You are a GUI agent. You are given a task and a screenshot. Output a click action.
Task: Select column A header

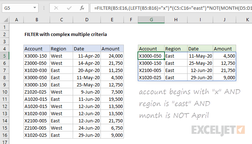click(x=17, y=20)
